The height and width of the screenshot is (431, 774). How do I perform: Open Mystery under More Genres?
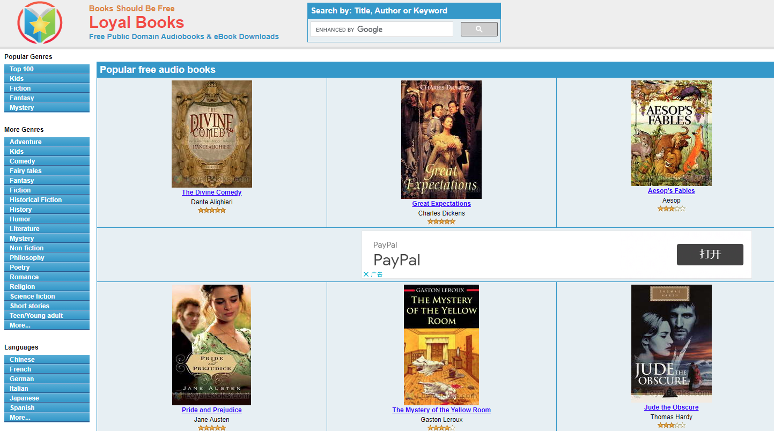pos(47,239)
